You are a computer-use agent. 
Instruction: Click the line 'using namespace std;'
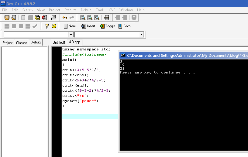[86, 49]
